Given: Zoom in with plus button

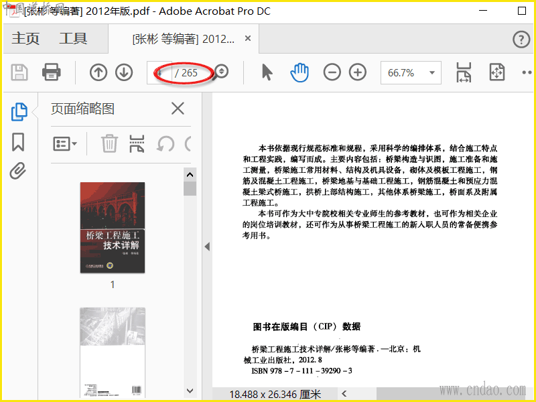Looking at the screenshot, I should [358, 72].
